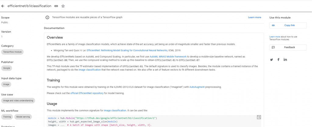The width and height of the screenshot is (312, 127).
Task: Share the module on LinkedIn
Action: pyautogui.click(x=285, y=60)
